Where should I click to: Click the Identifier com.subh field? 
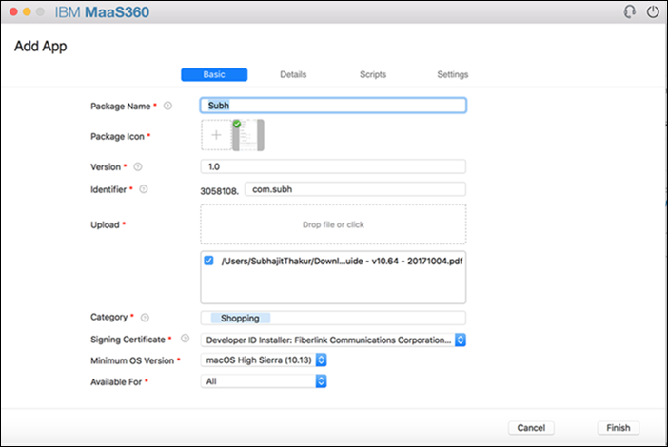[x=355, y=189]
